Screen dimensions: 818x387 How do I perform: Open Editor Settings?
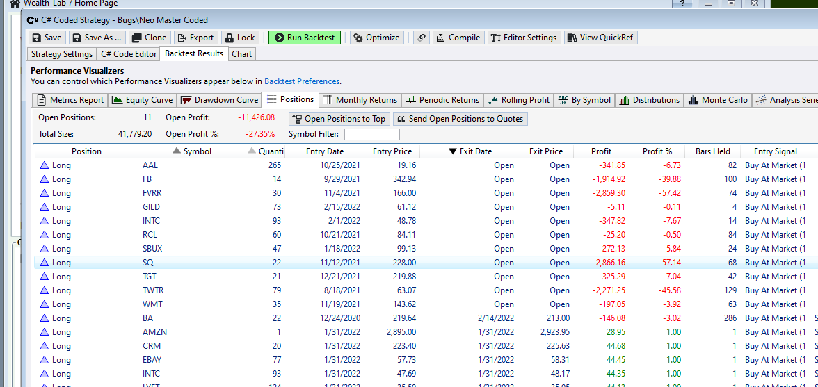524,38
